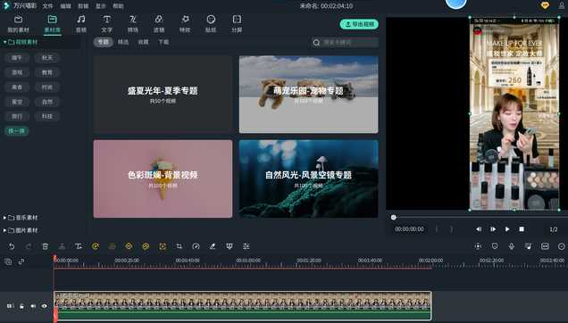The image size is (568, 323).
Task: Select the 专题 sub-tab
Action: [104, 42]
